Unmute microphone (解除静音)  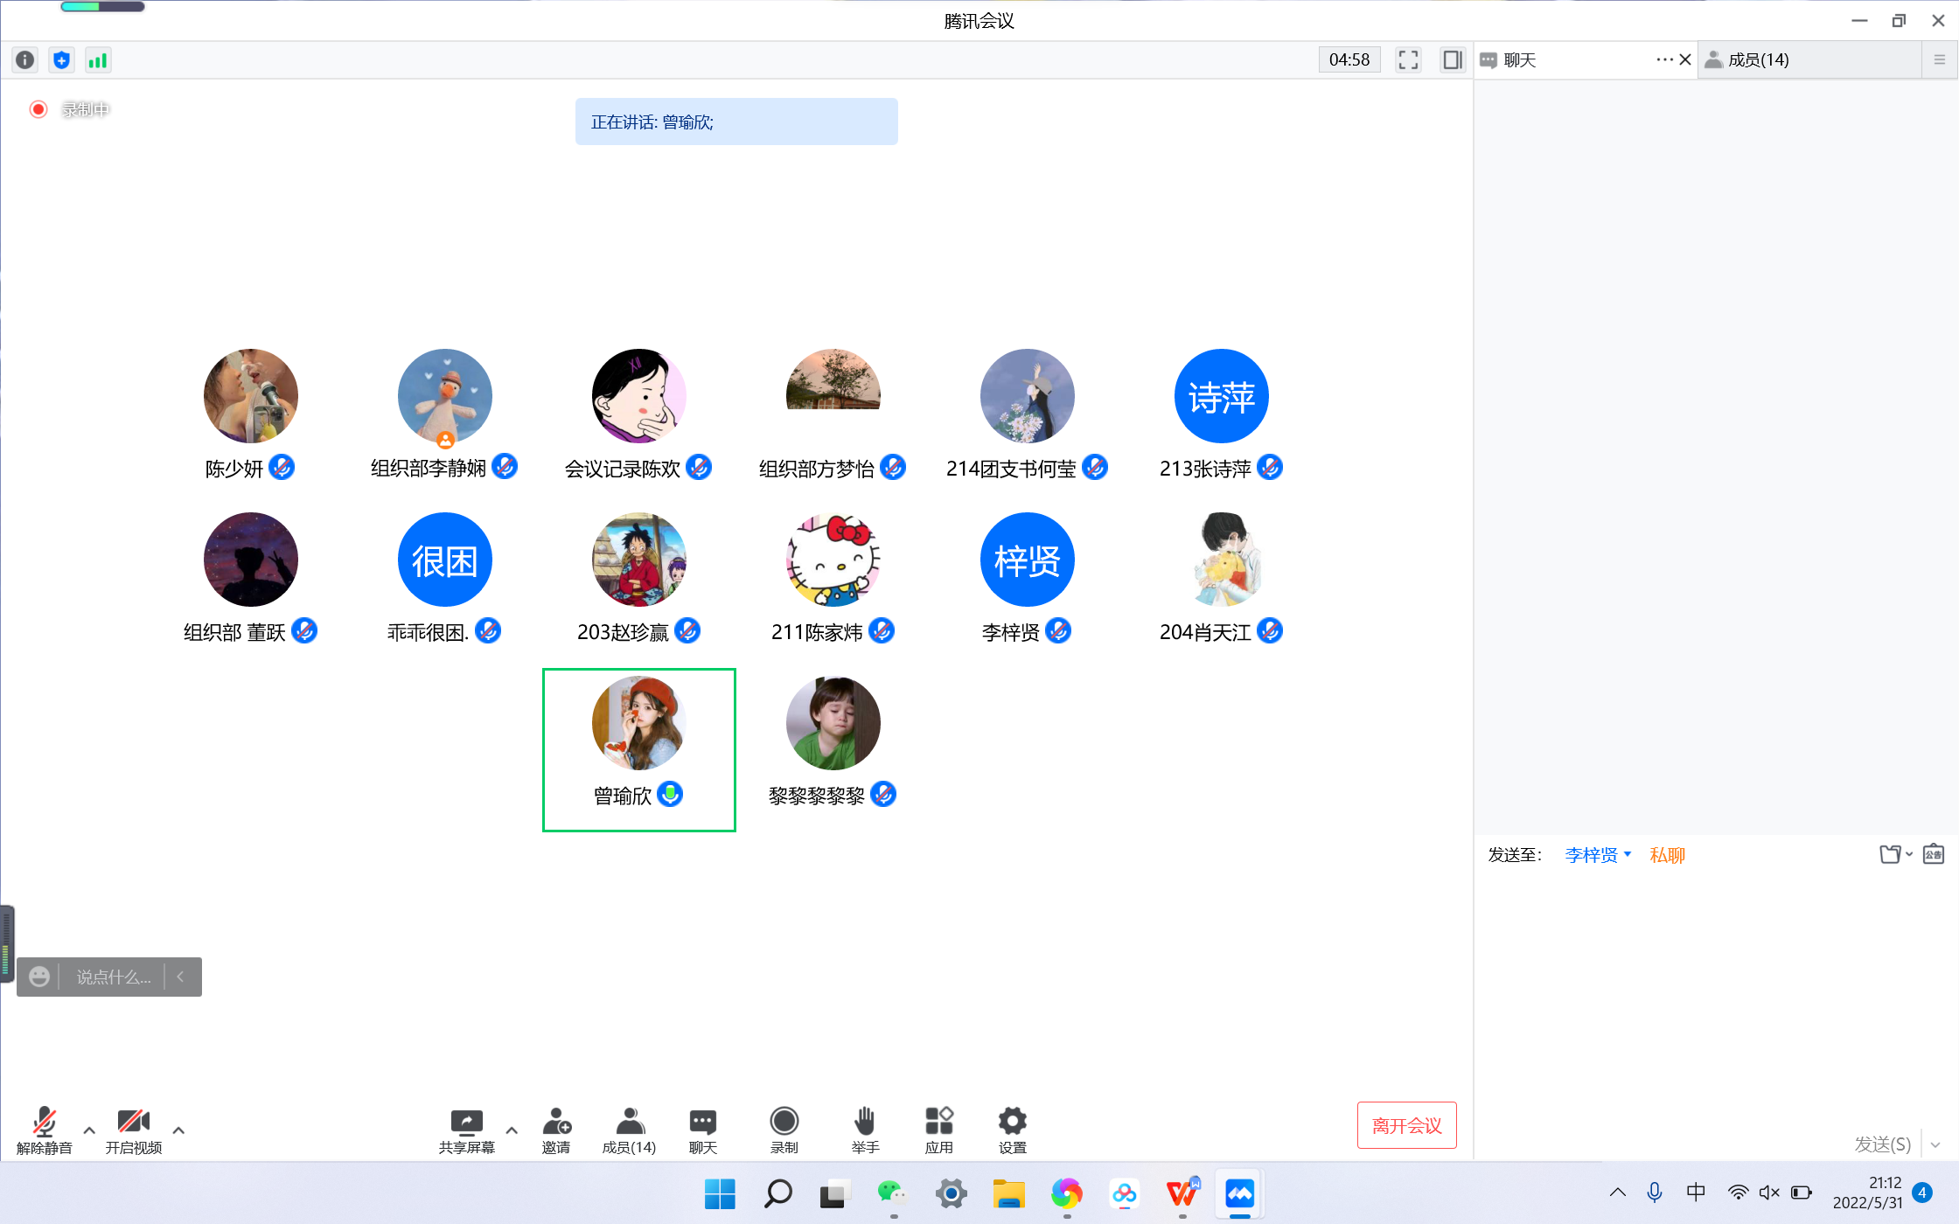44,1122
